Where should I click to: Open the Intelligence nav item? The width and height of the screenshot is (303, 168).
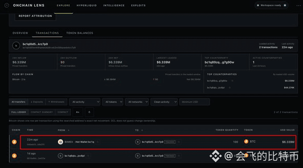tap(114, 5)
